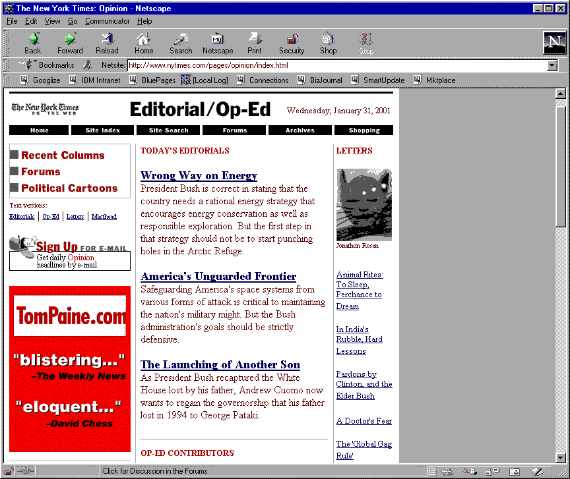Click the Home tab on NYT navigation bar
This screenshot has height=479, width=570.
(39, 130)
